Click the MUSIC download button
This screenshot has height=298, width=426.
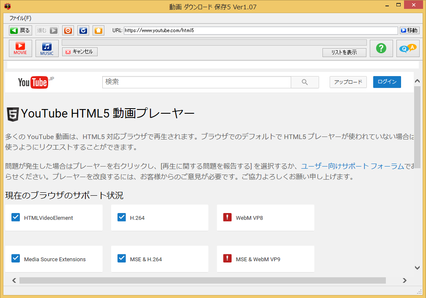[47, 48]
